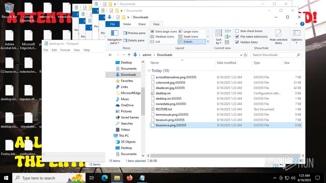Open Recycle Bin on the desktop
The width and height of the screenshot is (326, 183).
9,11
